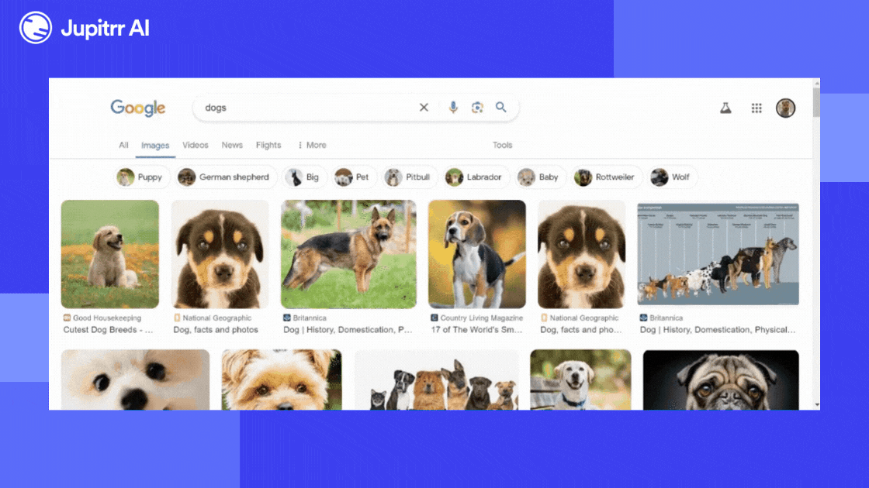Switch to the All tab
Screen dimensions: 869x488
tap(123, 145)
